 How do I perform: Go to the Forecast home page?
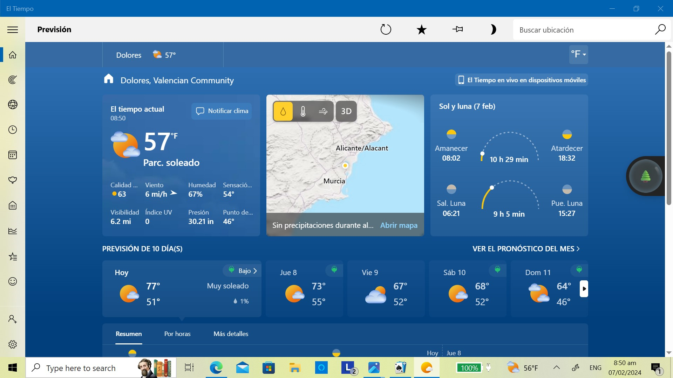coord(13,55)
